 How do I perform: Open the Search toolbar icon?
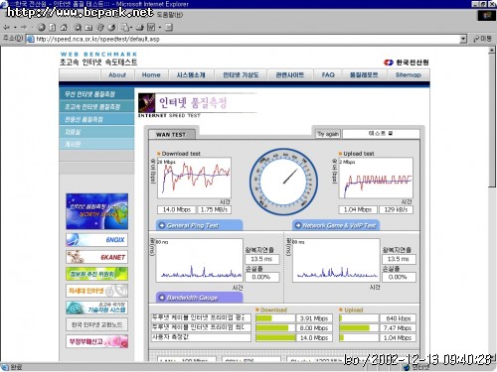point(78,27)
